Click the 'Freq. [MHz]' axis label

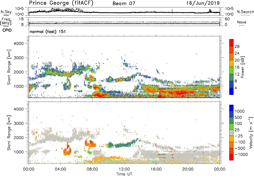pos(6,21)
